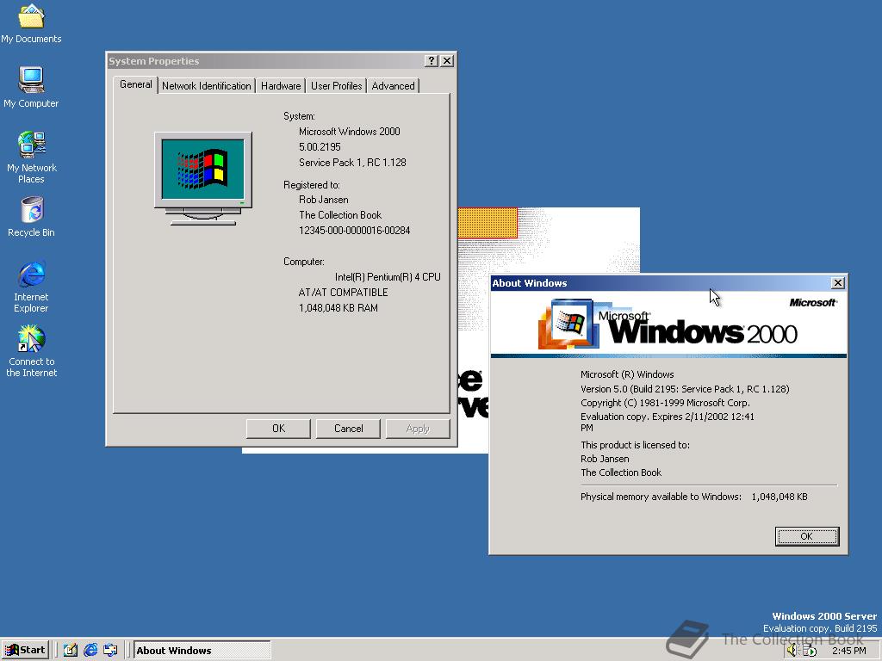Click the Windows 2000 logo banner
The width and height of the screenshot is (882, 661).
click(668, 324)
